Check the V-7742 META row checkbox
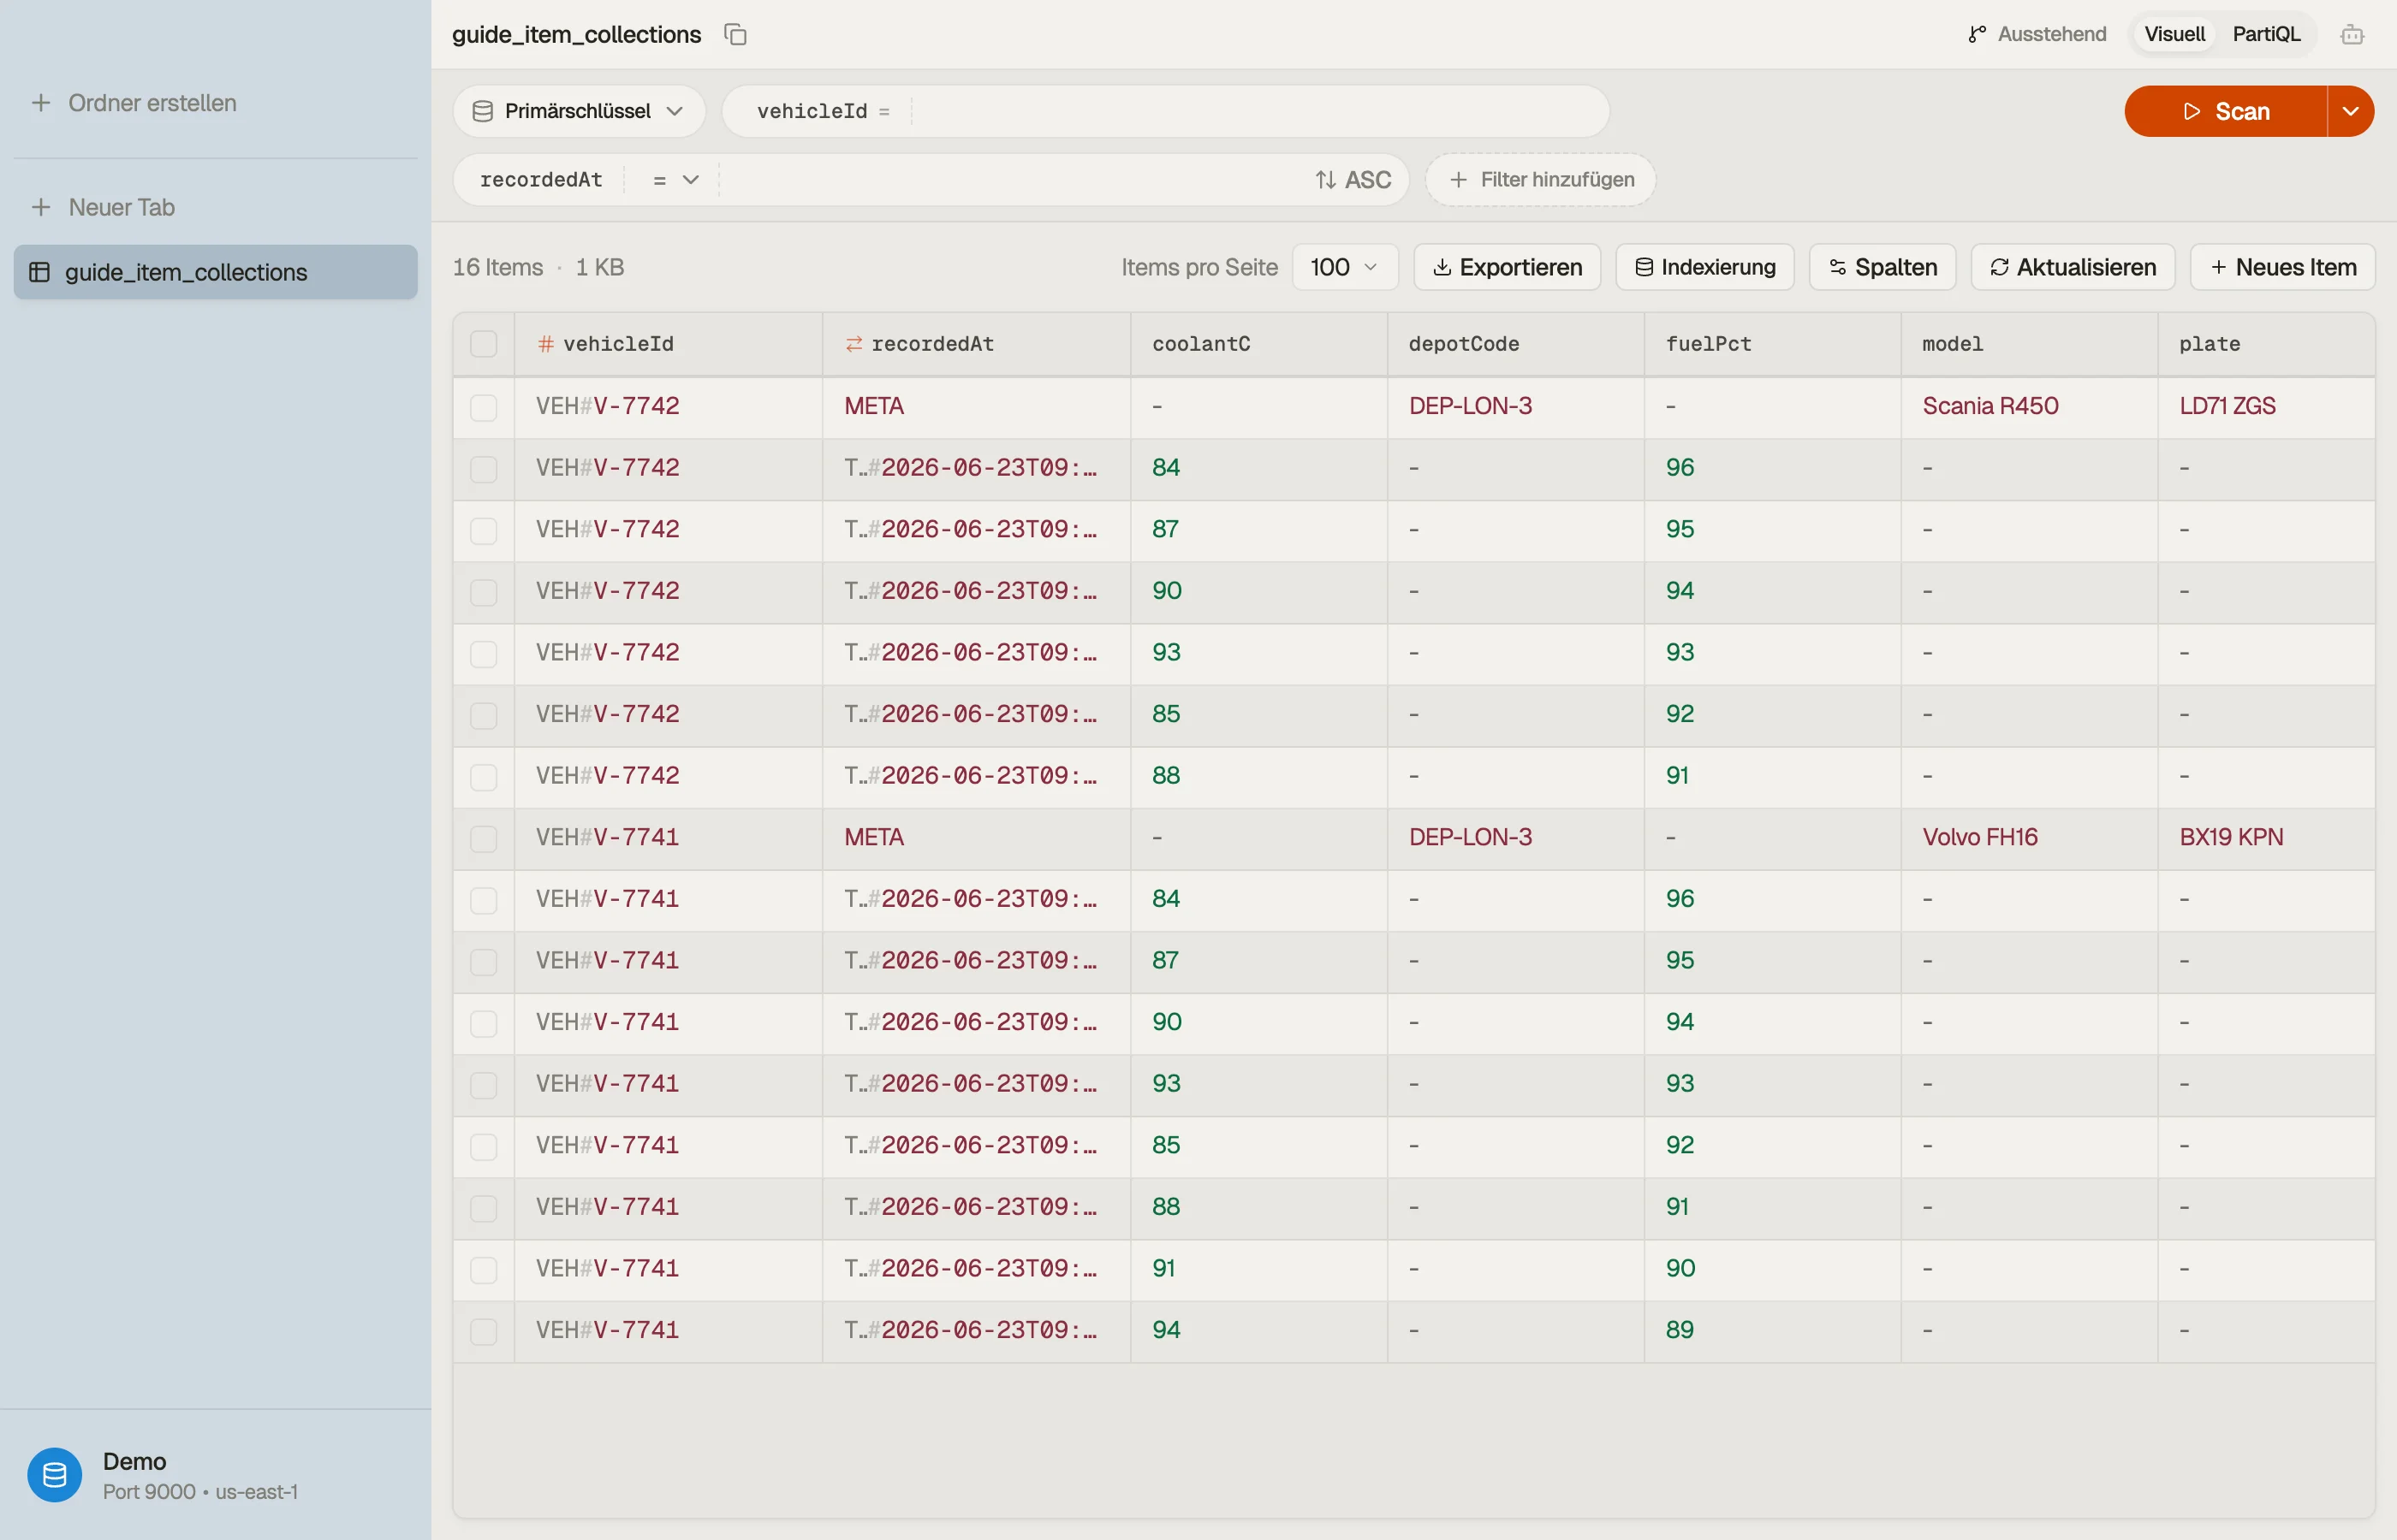The image size is (2397, 1540). 483,407
